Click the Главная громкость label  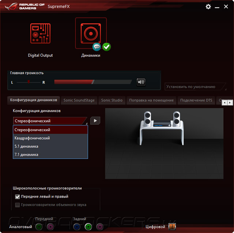(27, 73)
